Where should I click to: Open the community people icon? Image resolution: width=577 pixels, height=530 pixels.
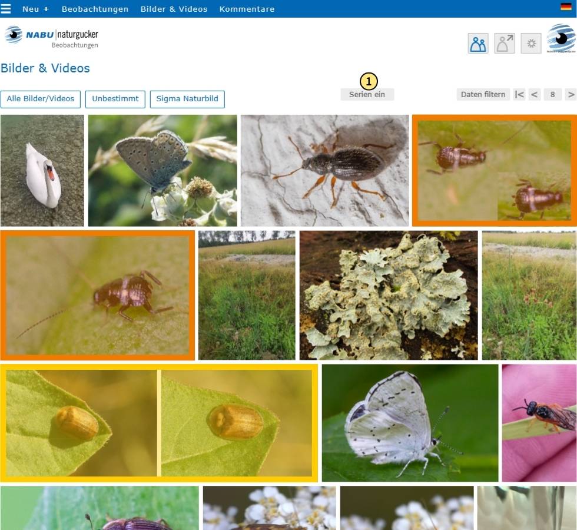click(x=478, y=44)
